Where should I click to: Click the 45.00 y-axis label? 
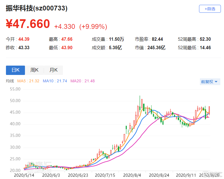[x=15, y=112]
